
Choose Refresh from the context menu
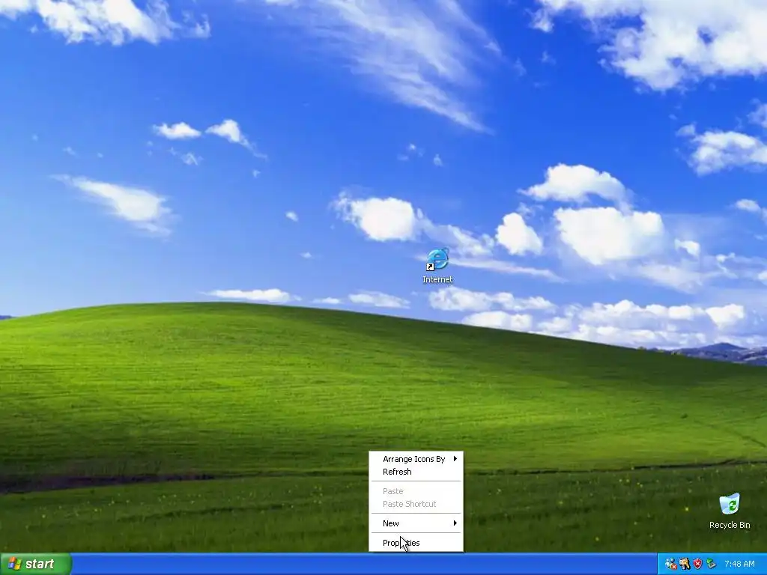click(416, 472)
